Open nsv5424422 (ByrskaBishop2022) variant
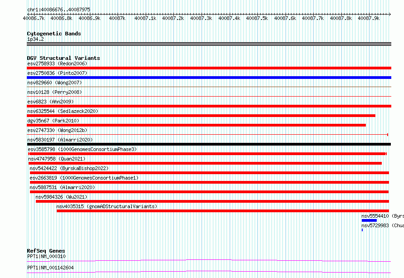Viewport: 404px width, 278px height. click(x=69, y=168)
